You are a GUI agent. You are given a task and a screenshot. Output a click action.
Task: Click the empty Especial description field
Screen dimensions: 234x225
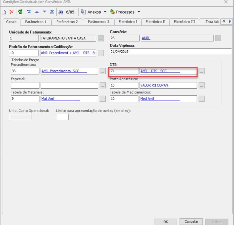tap(69, 85)
